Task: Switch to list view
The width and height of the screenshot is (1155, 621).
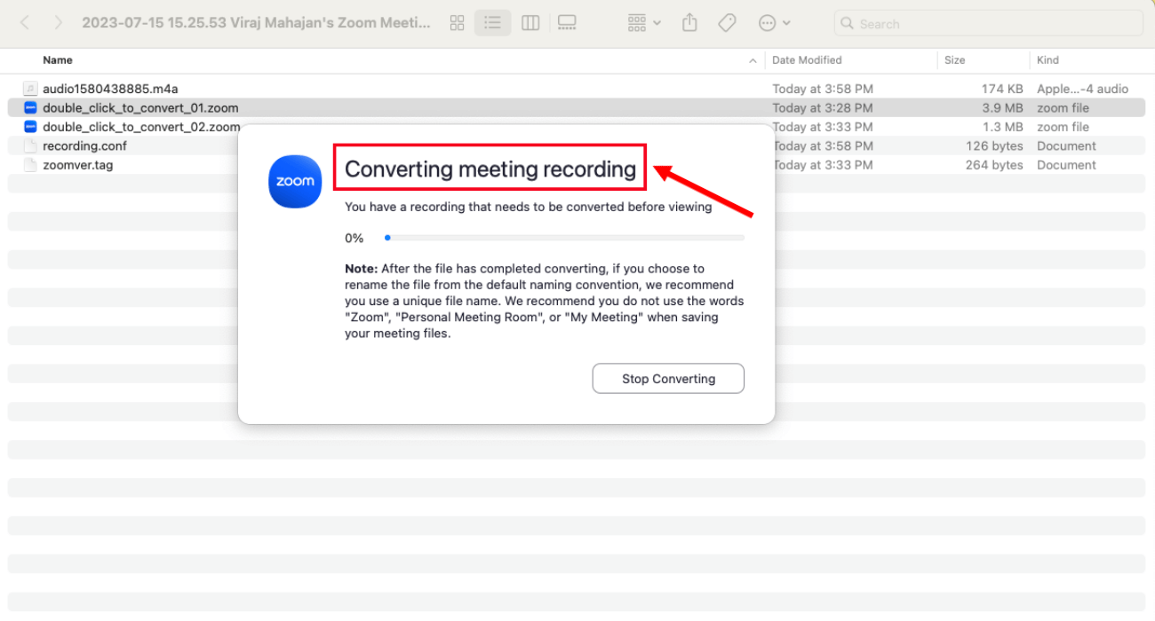Action: point(492,23)
